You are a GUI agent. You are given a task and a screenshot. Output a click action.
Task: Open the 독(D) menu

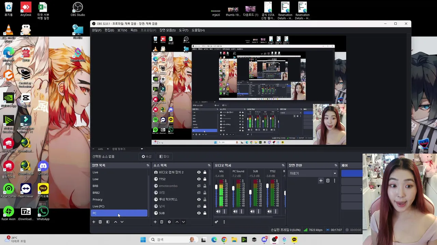click(x=134, y=30)
